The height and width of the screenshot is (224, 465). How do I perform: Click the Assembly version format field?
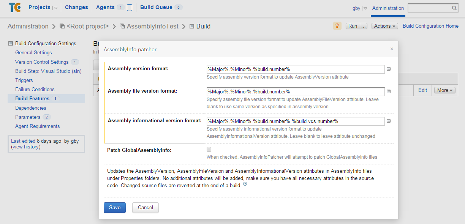point(295,69)
